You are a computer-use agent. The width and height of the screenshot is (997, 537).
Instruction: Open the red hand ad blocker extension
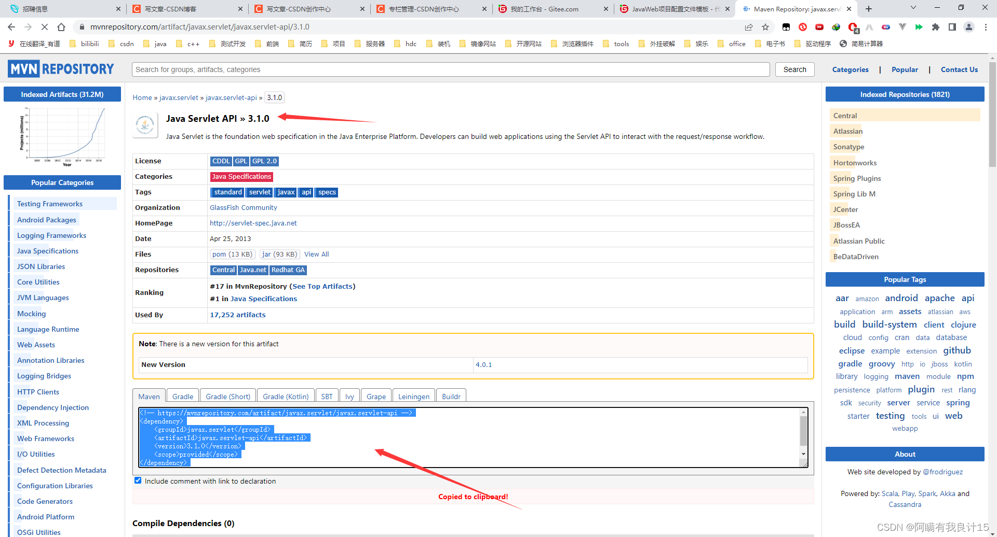click(x=853, y=27)
